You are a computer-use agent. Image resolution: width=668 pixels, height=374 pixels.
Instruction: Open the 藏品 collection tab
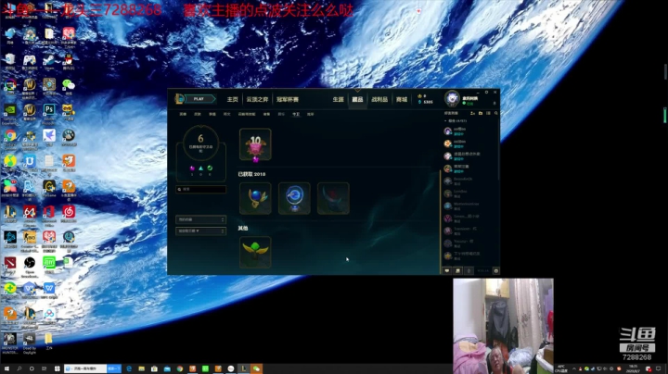click(357, 99)
